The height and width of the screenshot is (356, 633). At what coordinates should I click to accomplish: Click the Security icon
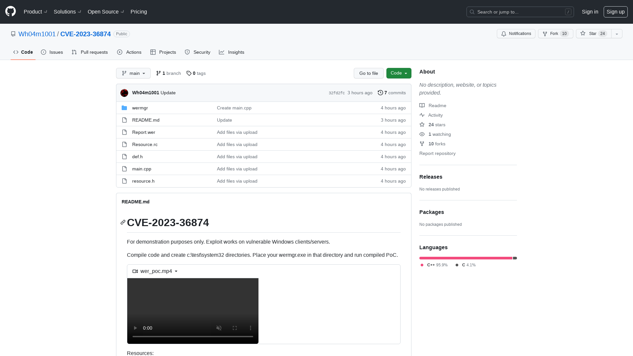click(x=187, y=52)
